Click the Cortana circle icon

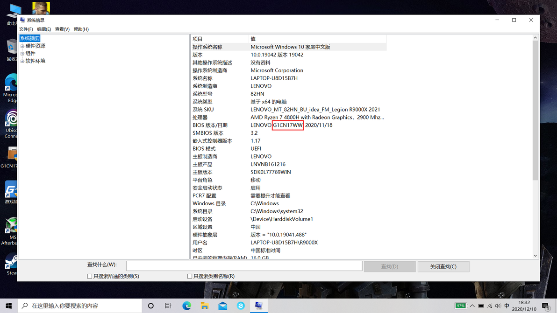(x=150, y=306)
